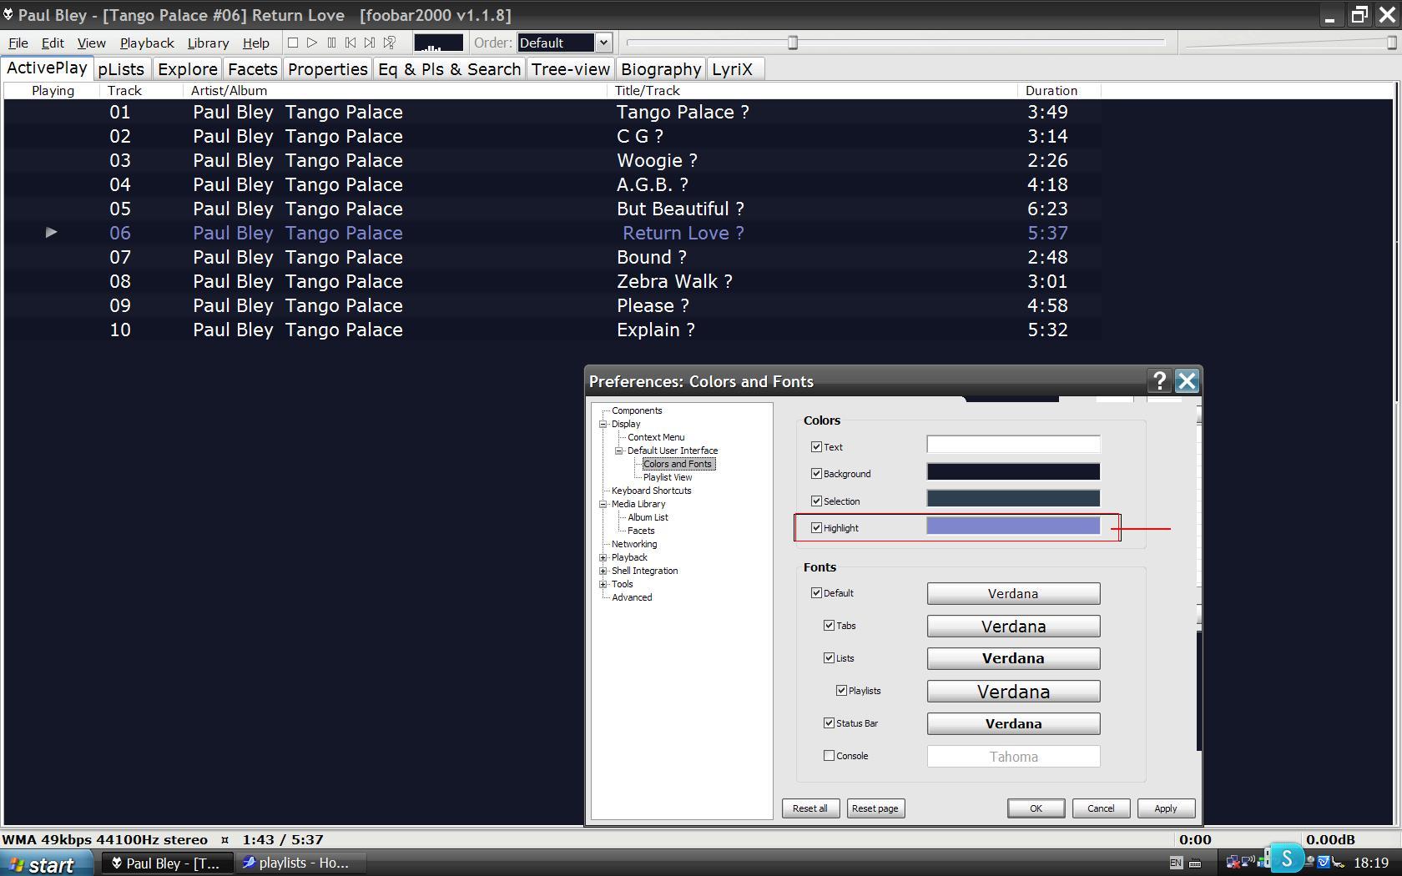Screen dimensions: 1402x876
Task: Toggle the Lists font checkbox
Action: pos(830,657)
